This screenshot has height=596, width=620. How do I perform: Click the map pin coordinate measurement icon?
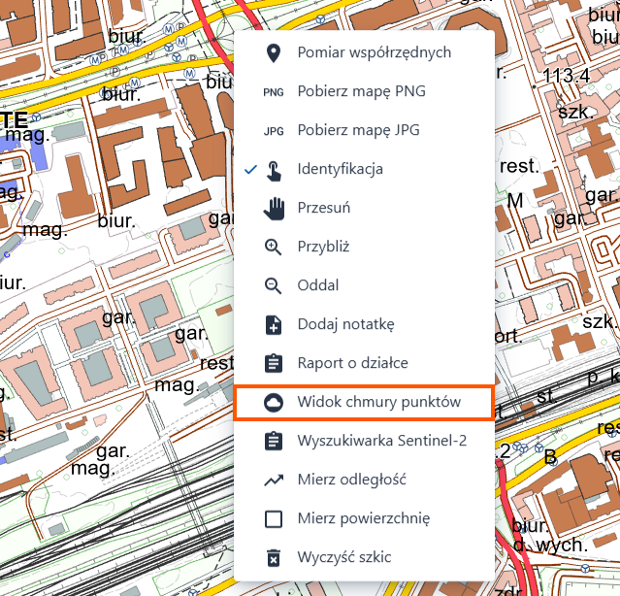[x=274, y=53]
